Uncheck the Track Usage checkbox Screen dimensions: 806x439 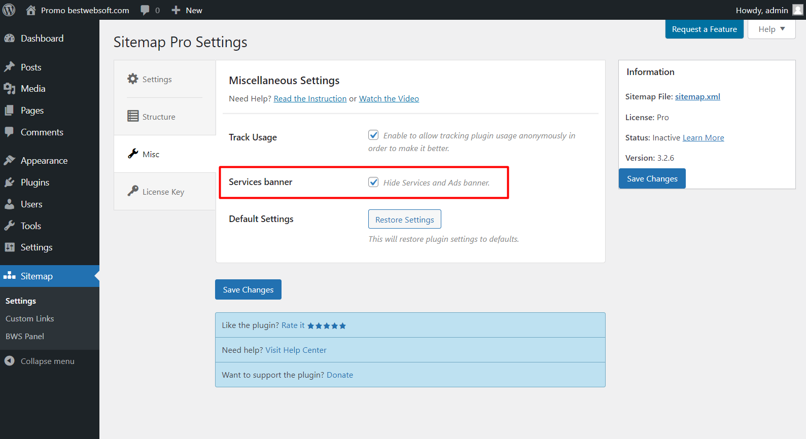pos(373,135)
